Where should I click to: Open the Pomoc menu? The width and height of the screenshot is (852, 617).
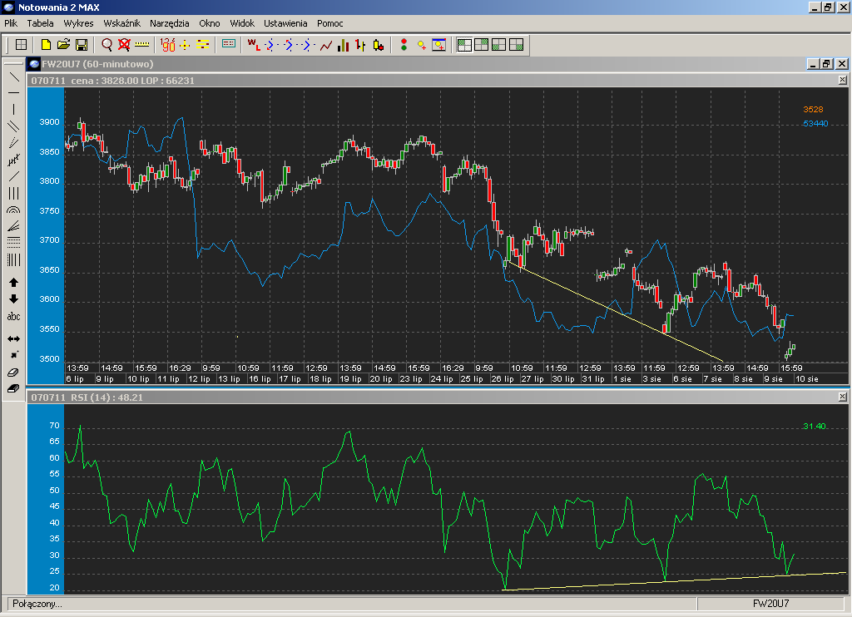pyautogui.click(x=329, y=23)
